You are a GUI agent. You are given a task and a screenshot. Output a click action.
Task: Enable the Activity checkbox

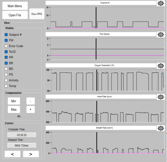click(x=6, y=80)
